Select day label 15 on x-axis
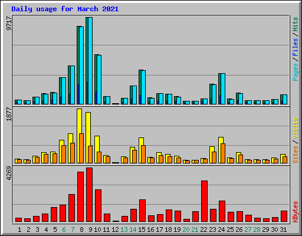This screenshot has height=236, width=302. point(142,230)
